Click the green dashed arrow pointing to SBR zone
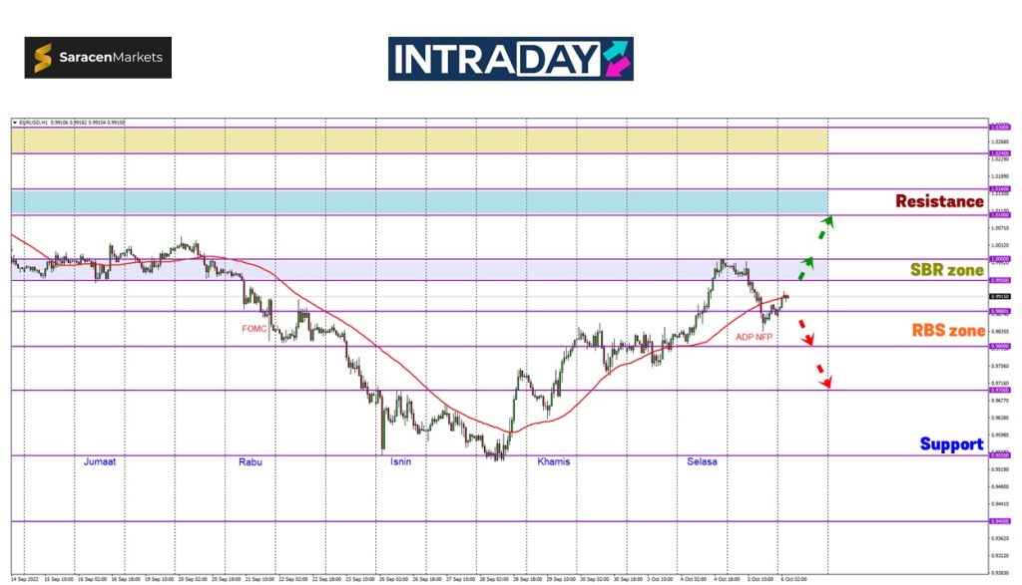1022x585 pixels. point(804,267)
